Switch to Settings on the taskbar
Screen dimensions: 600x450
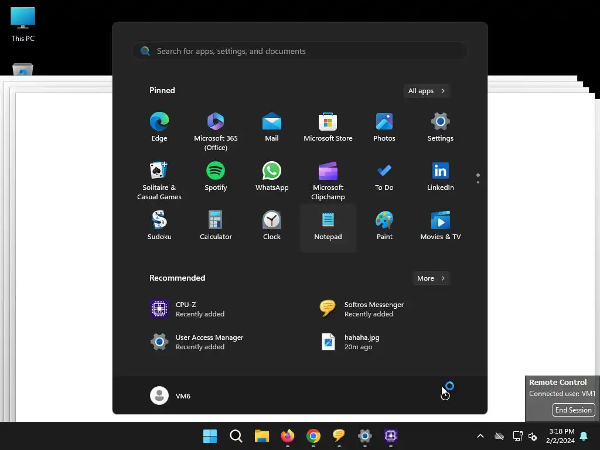click(x=364, y=436)
